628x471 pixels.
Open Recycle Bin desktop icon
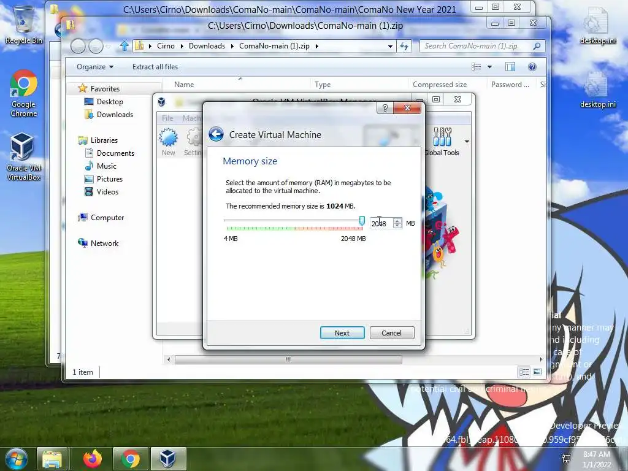pos(24,25)
